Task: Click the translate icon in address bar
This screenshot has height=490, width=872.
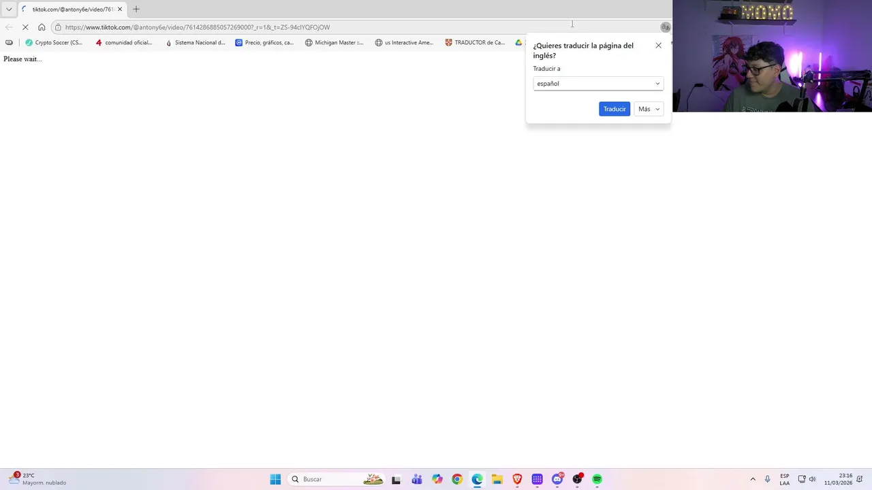Action: click(666, 27)
